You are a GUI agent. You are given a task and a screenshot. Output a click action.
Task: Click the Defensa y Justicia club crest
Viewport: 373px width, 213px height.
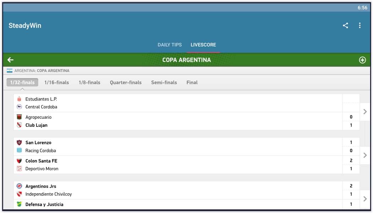pyautogui.click(x=19, y=204)
